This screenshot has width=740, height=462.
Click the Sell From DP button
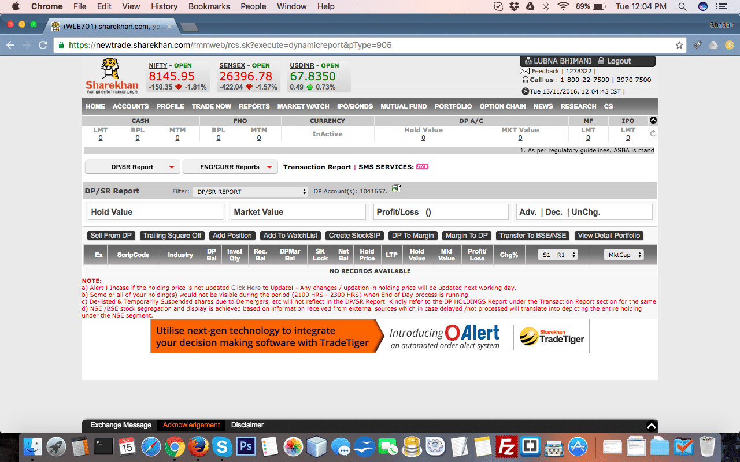tap(112, 236)
